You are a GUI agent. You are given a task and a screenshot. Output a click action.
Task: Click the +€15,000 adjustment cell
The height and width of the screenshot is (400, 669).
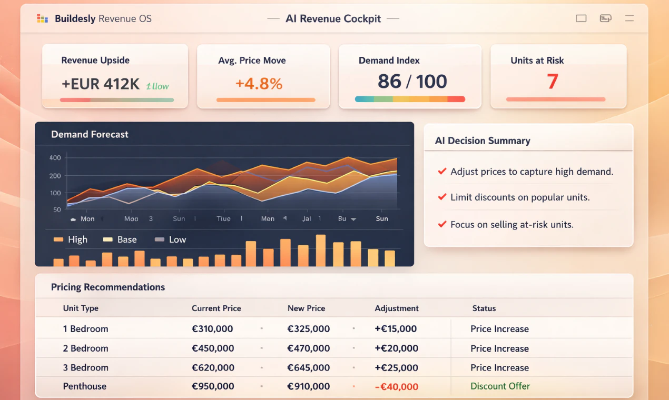coord(396,328)
